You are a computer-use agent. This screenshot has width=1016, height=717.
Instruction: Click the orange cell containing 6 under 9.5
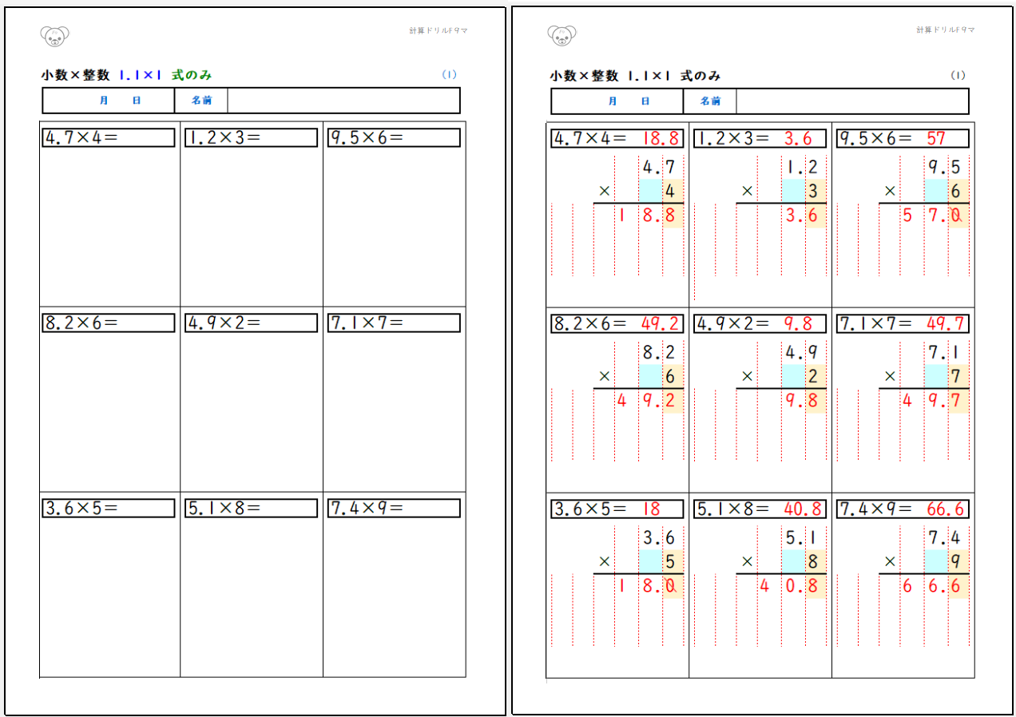point(955,192)
